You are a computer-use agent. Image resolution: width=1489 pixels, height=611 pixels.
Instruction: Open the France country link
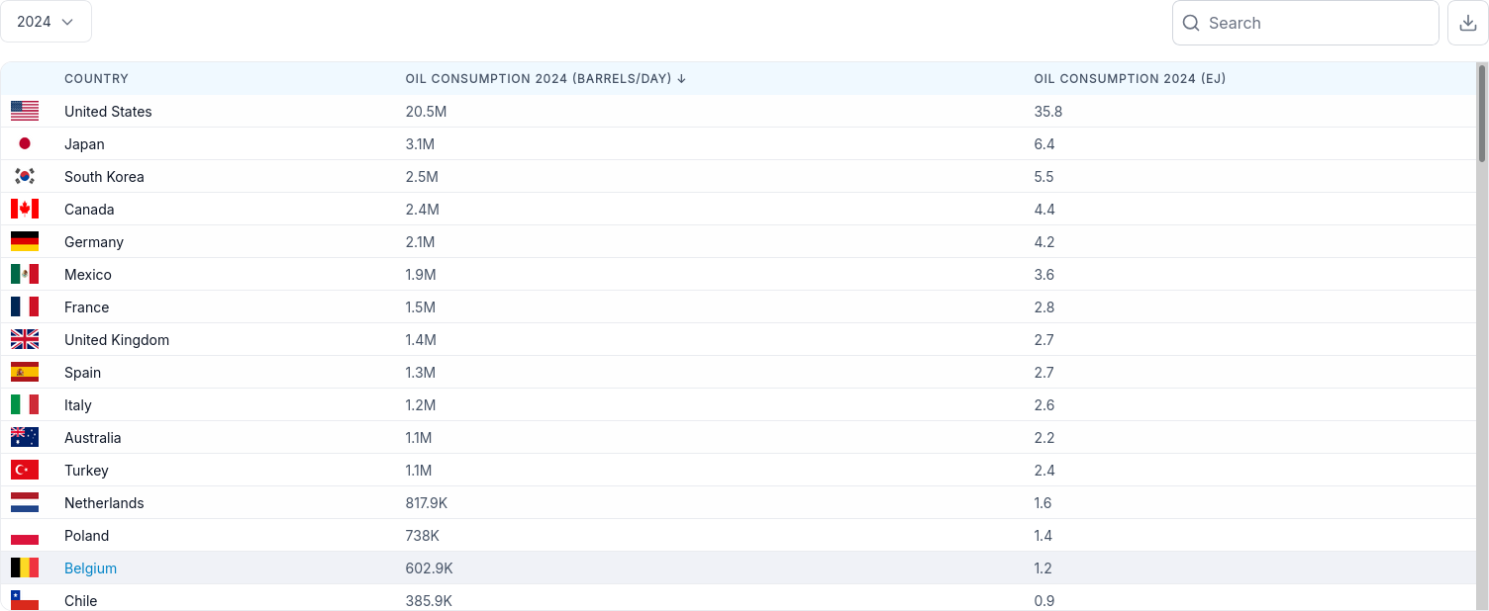click(86, 307)
